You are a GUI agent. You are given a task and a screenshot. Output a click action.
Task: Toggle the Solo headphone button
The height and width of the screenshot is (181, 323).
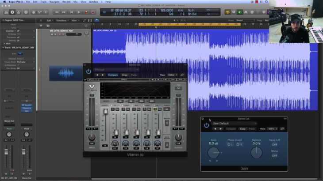246,12
